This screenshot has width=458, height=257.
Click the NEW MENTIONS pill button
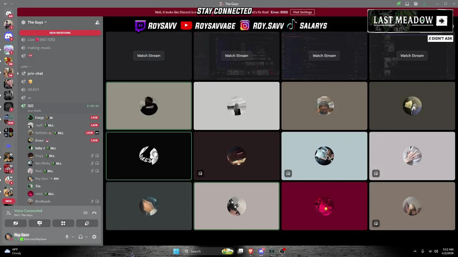coord(60,33)
